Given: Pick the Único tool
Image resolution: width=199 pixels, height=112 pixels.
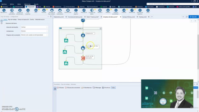Looking at the screenshot, I should (x=148, y=11).
